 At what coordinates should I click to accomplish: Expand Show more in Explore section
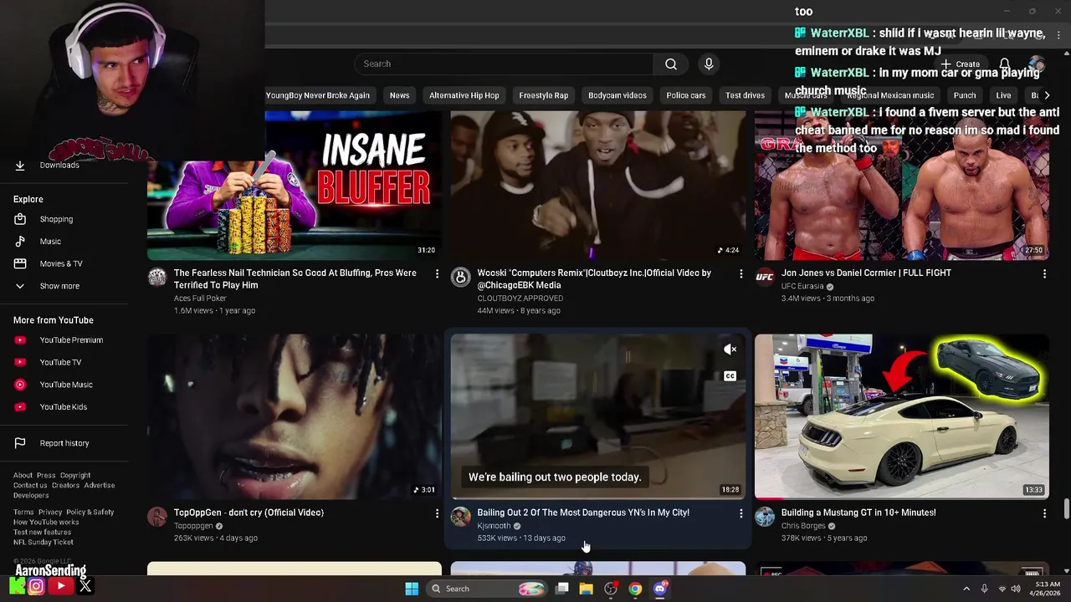tap(59, 286)
